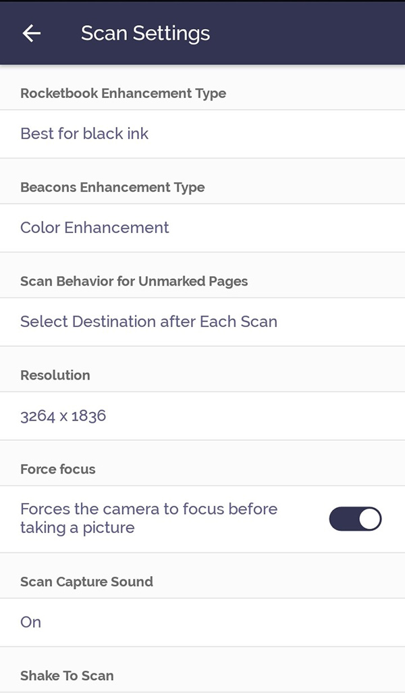Viewport: 405px width, 695px height.
Task: Open the 'Best for black ink' enhancement option
Action: (x=84, y=134)
